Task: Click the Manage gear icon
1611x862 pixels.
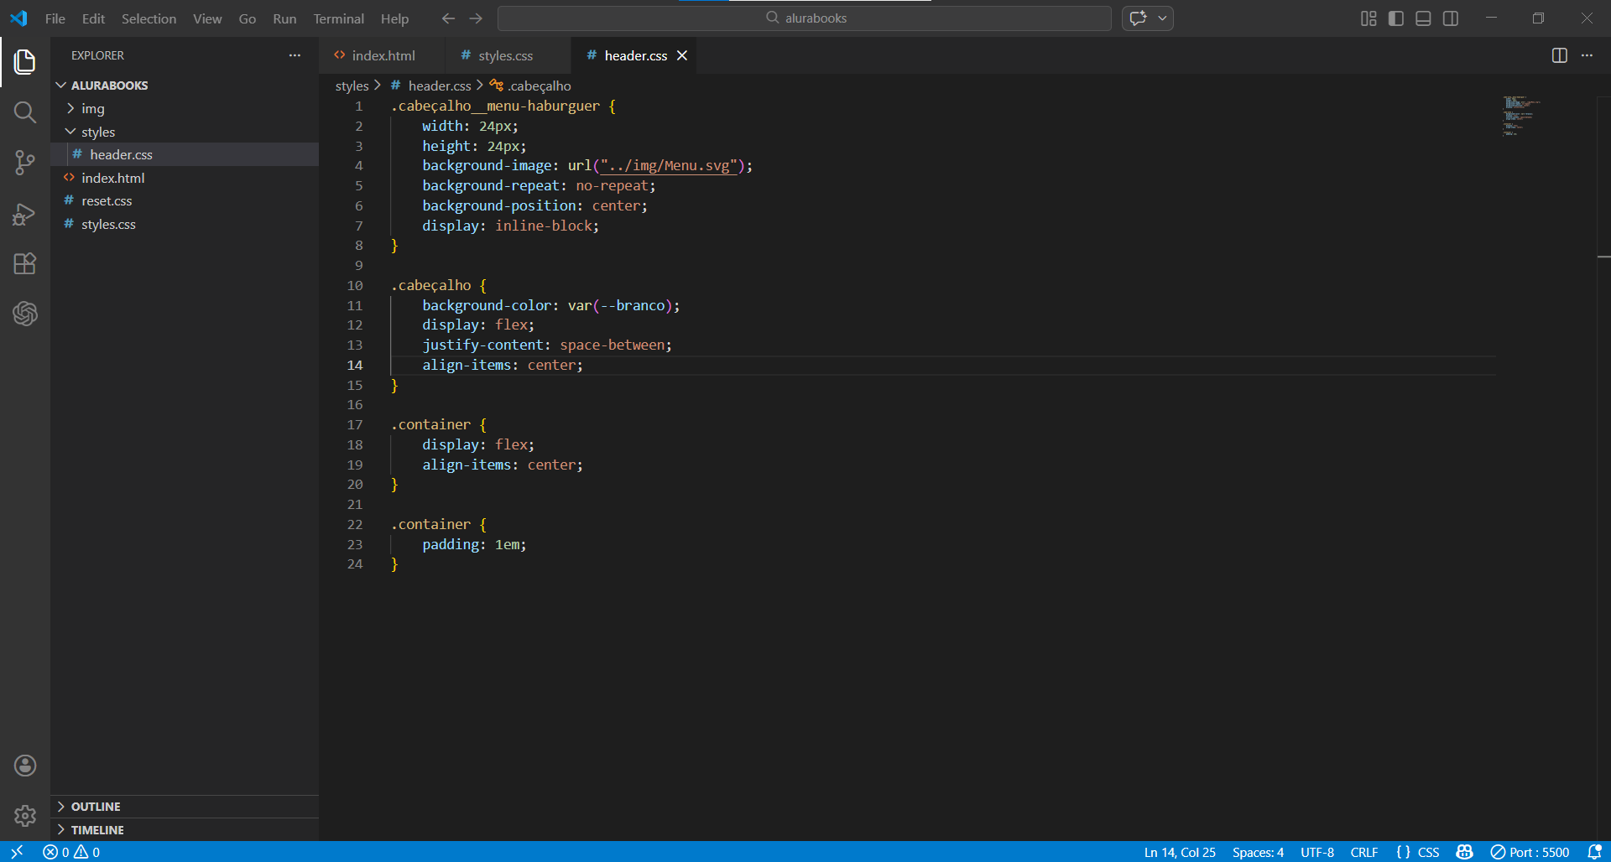Action: pos(25,815)
